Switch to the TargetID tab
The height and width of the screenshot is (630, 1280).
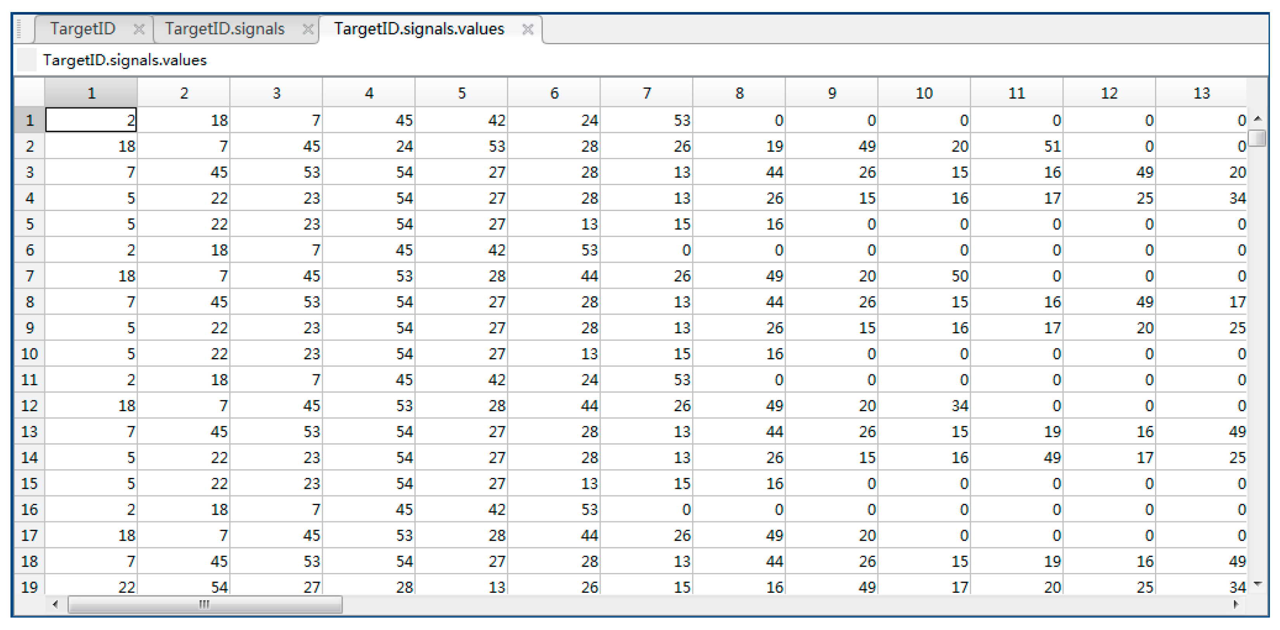coord(83,29)
